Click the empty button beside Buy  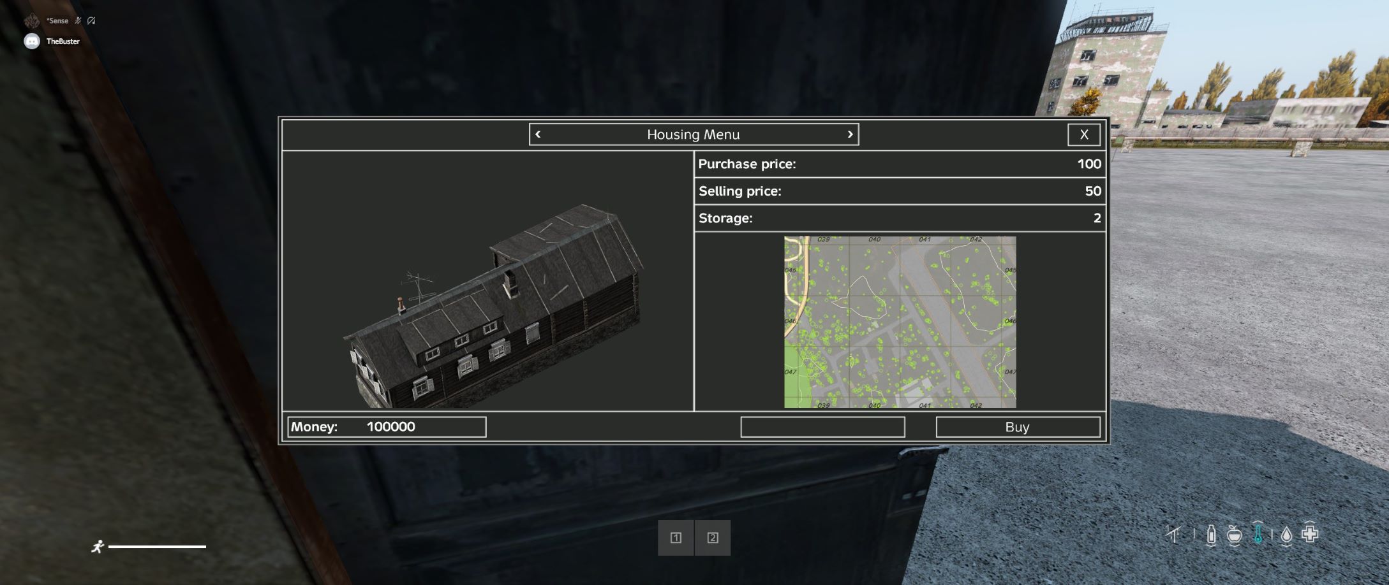click(x=822, y=427)
